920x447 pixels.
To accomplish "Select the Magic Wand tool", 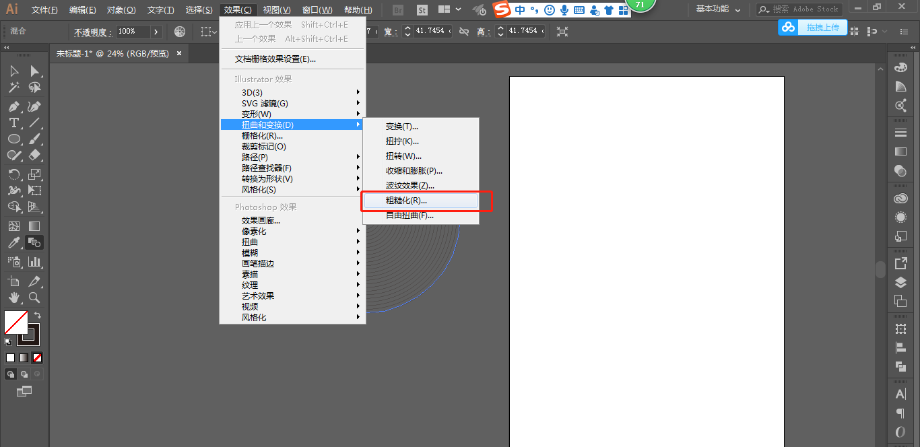I will tap(13, 88).
